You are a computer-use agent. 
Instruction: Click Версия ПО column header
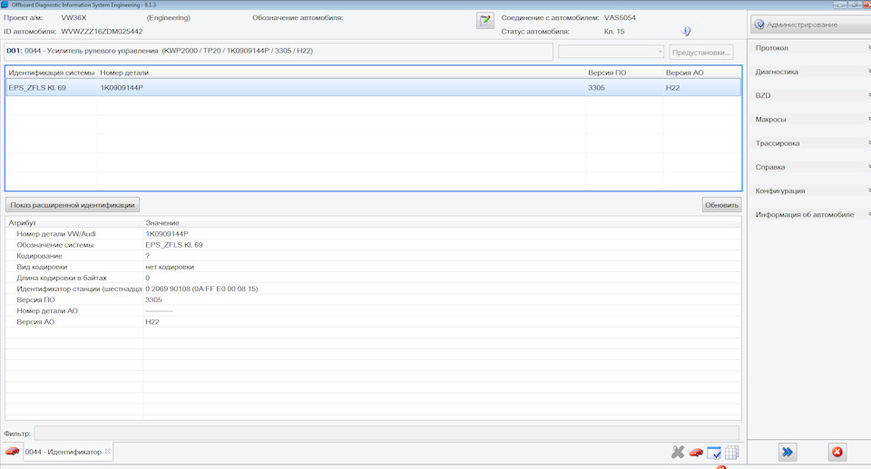coord(624,73)
